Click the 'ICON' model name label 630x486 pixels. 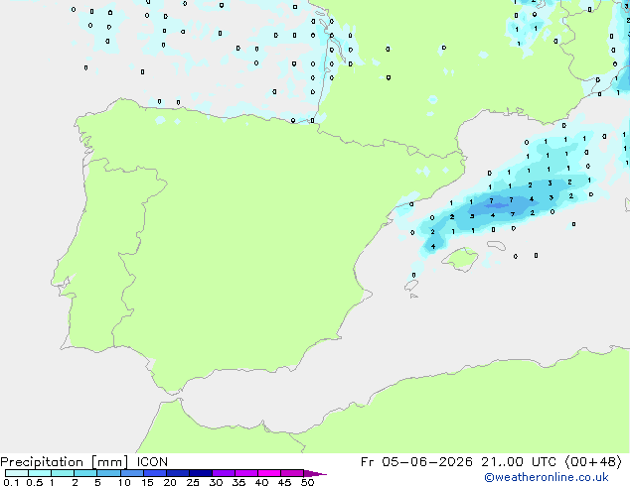152,462
